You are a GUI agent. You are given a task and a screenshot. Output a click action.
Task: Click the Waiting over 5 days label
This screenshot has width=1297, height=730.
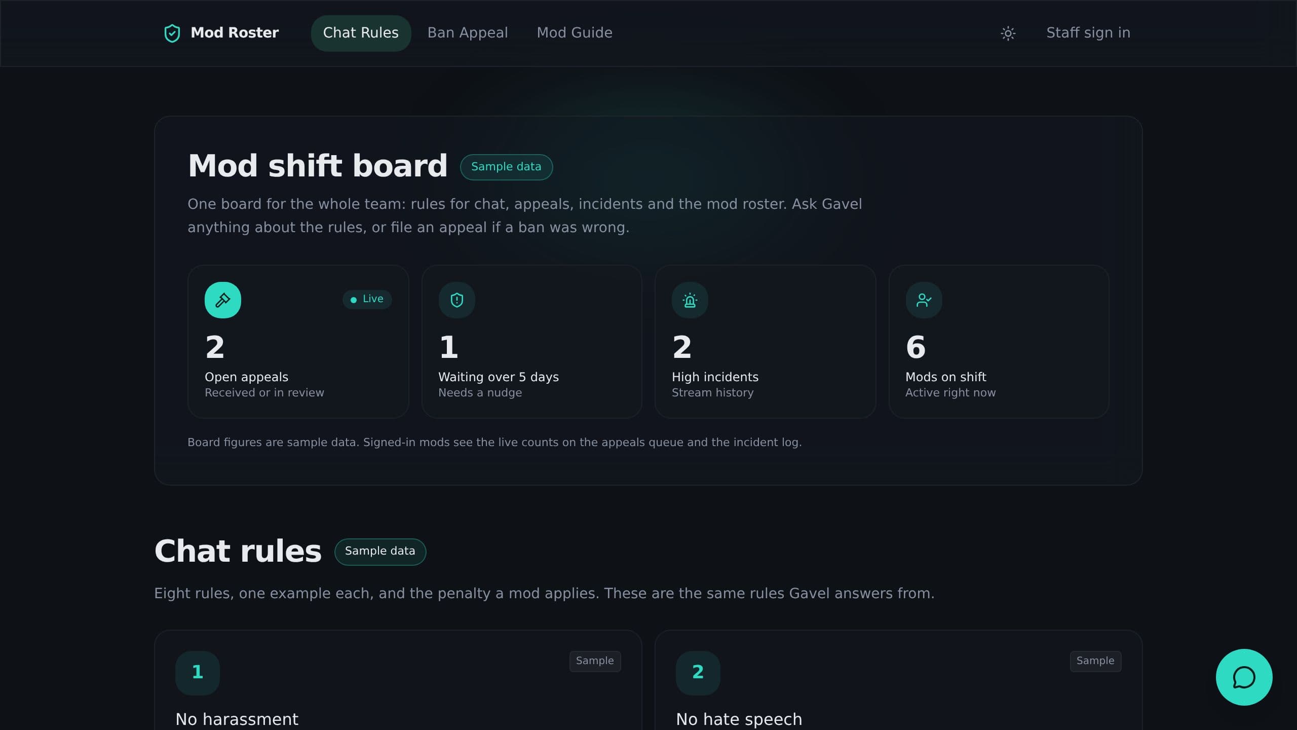pos(499,377)
